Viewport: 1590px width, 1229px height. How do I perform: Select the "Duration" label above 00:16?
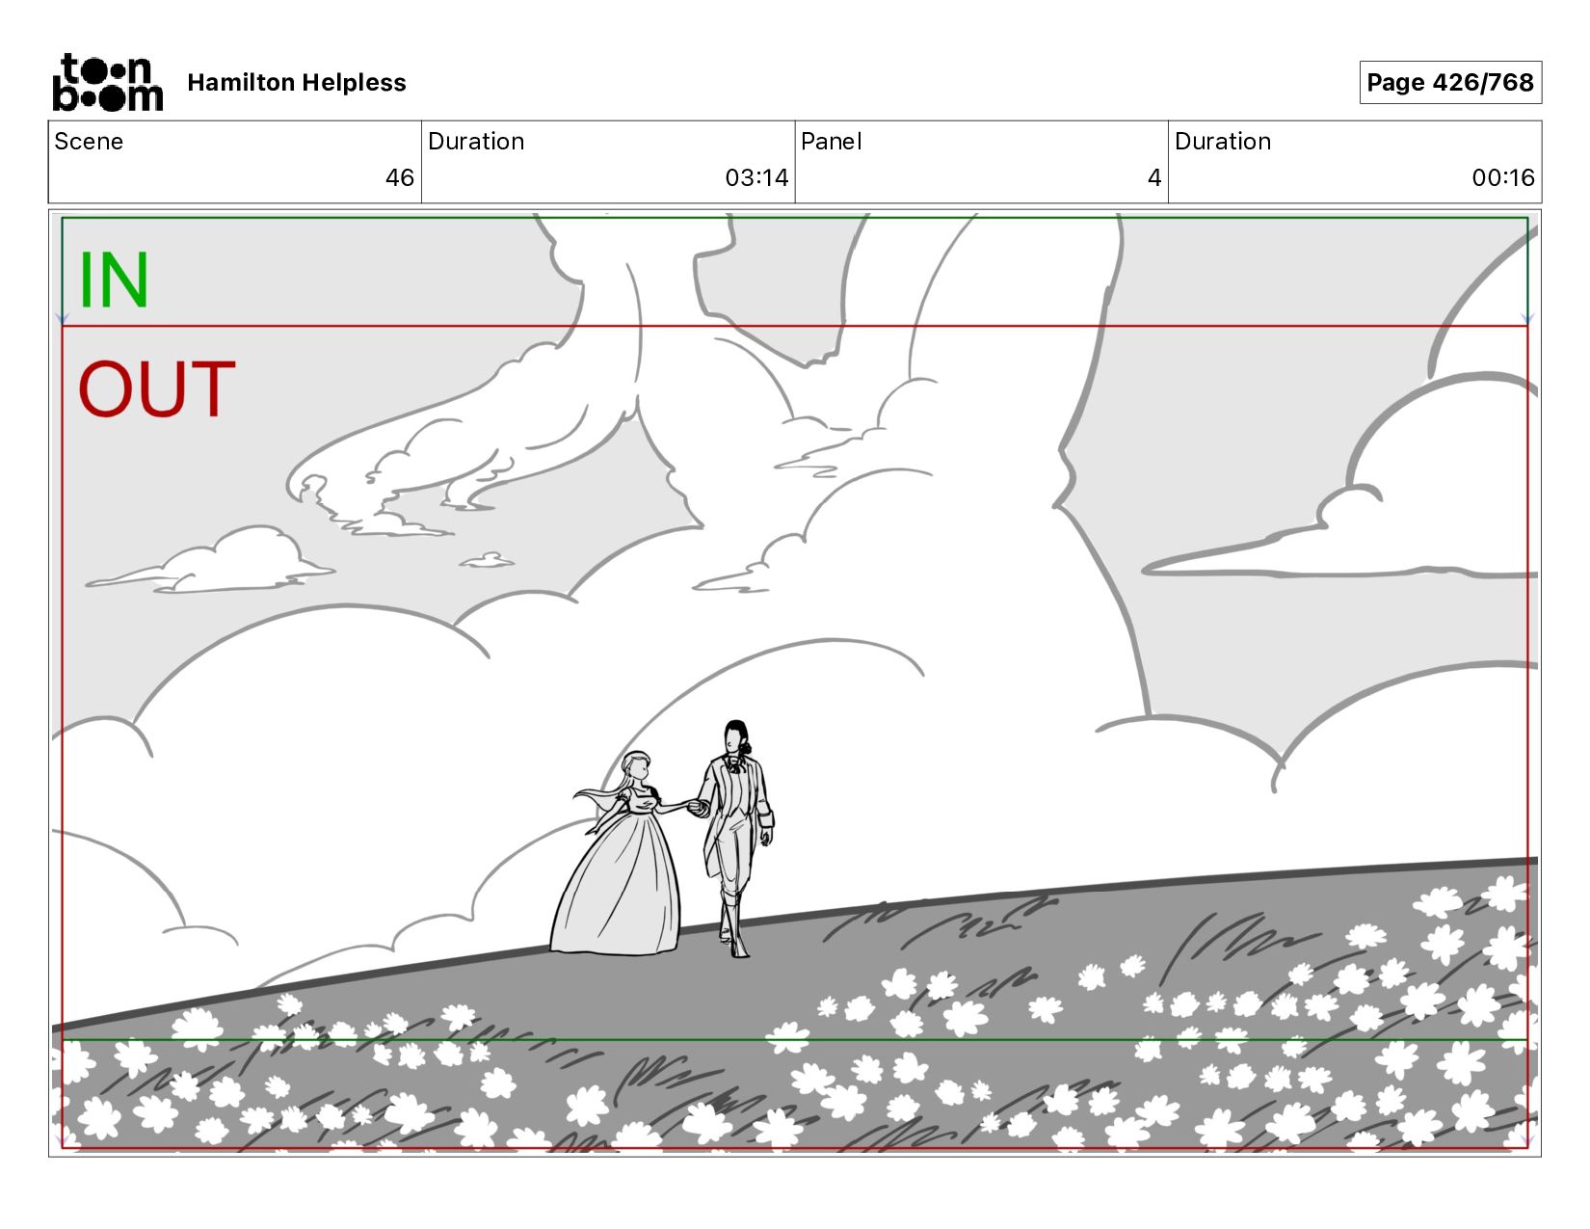(x=1223, y=142)
